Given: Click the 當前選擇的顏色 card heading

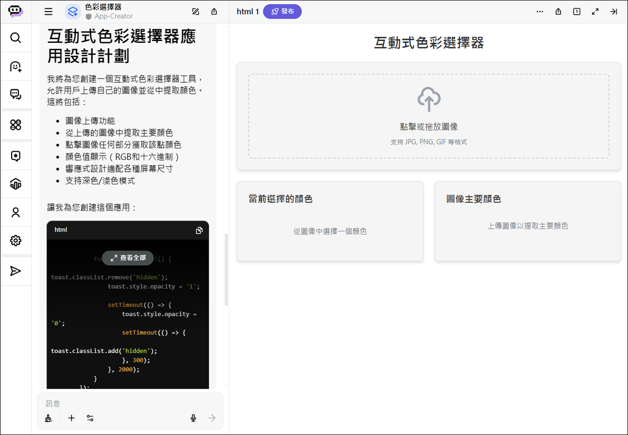Looking at the screenshot, I should coord(280,199).
